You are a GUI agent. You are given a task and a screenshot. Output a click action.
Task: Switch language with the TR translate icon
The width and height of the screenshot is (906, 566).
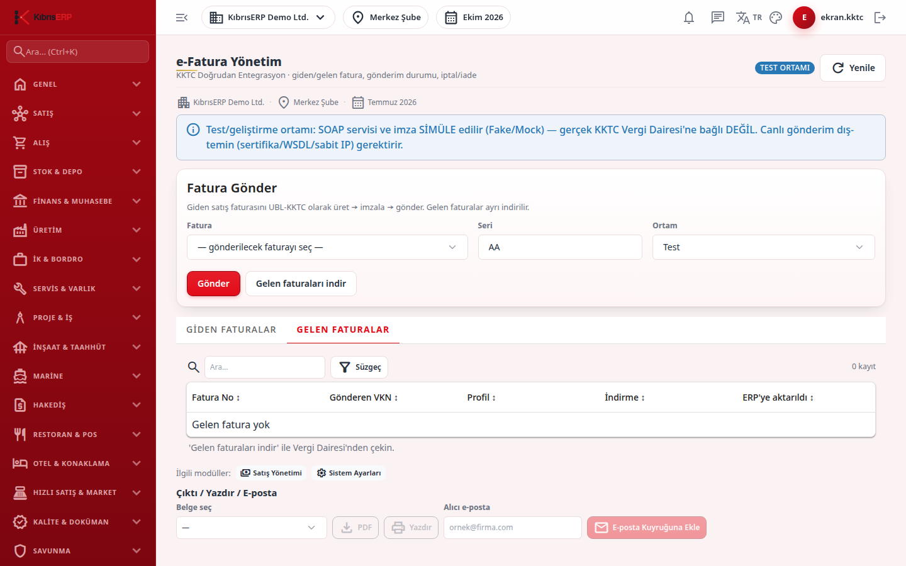pos(749,18)
